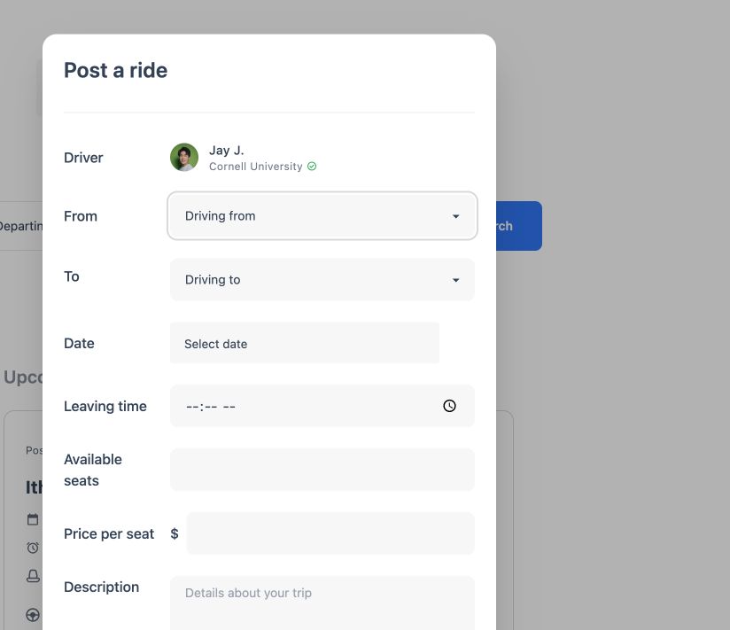The width and height of the screenshot is (730, 630).
Task: Click the seat icon on the ride card
Action: click(33, 576)
